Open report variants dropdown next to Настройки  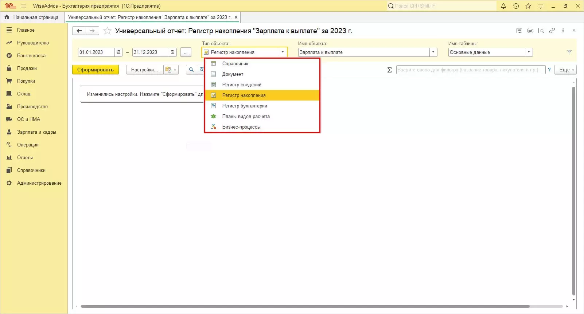(x=171, y=70)
